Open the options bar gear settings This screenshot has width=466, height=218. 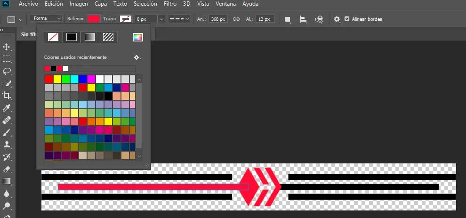coord(337,19)
